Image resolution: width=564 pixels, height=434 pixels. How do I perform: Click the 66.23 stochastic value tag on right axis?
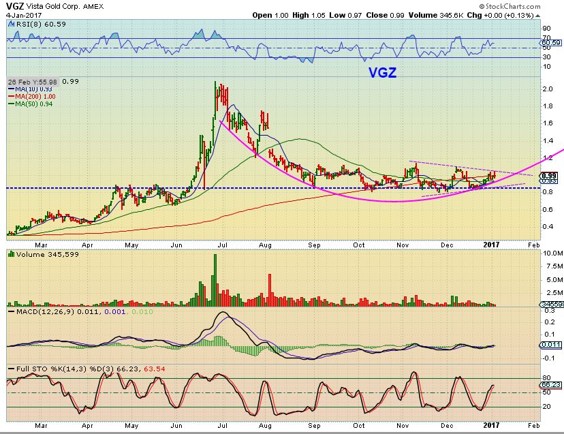551,385
